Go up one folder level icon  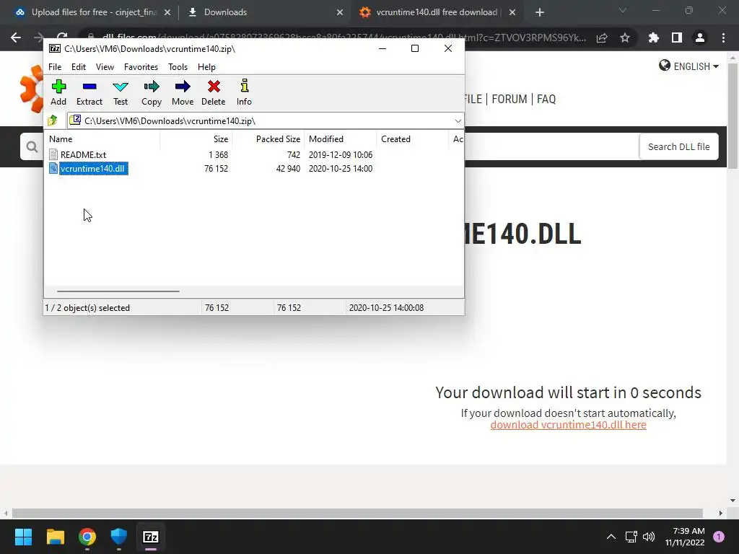coord(53,120)
